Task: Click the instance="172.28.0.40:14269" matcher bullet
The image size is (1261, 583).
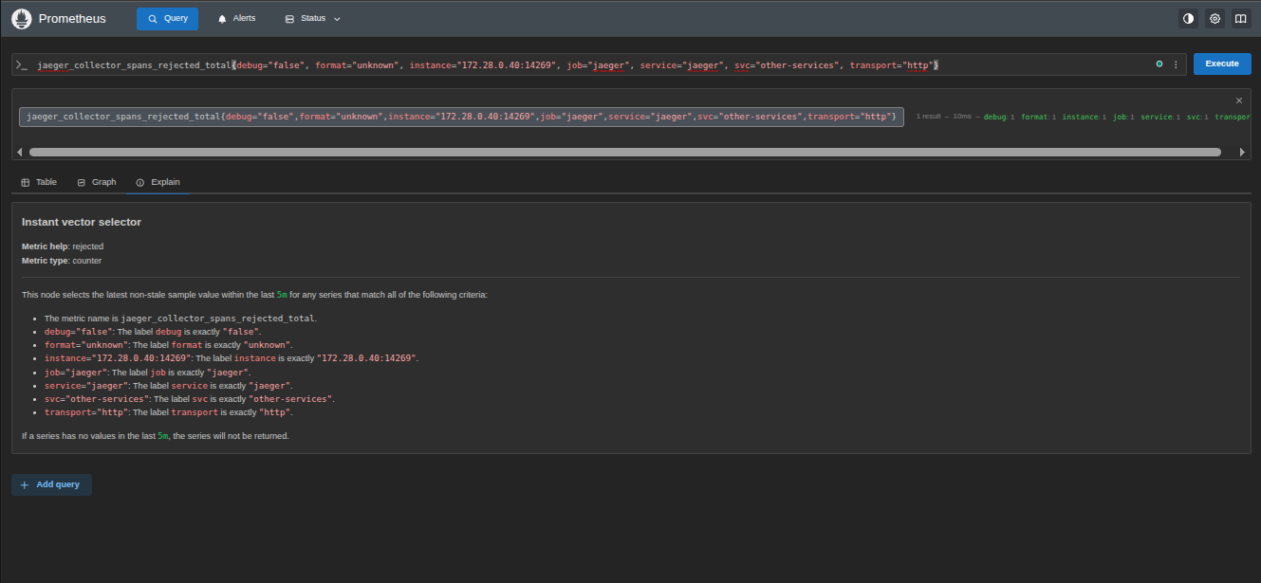Action: (232, 358)
